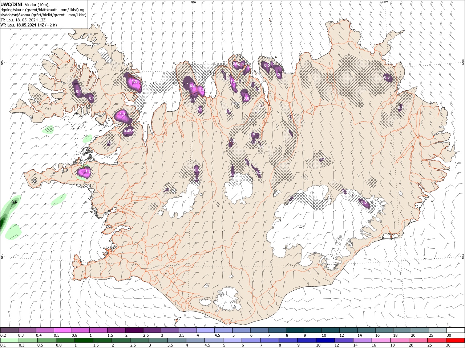Select the bright pink swatch between 0.5 and 0.8

tap(62, 330)
